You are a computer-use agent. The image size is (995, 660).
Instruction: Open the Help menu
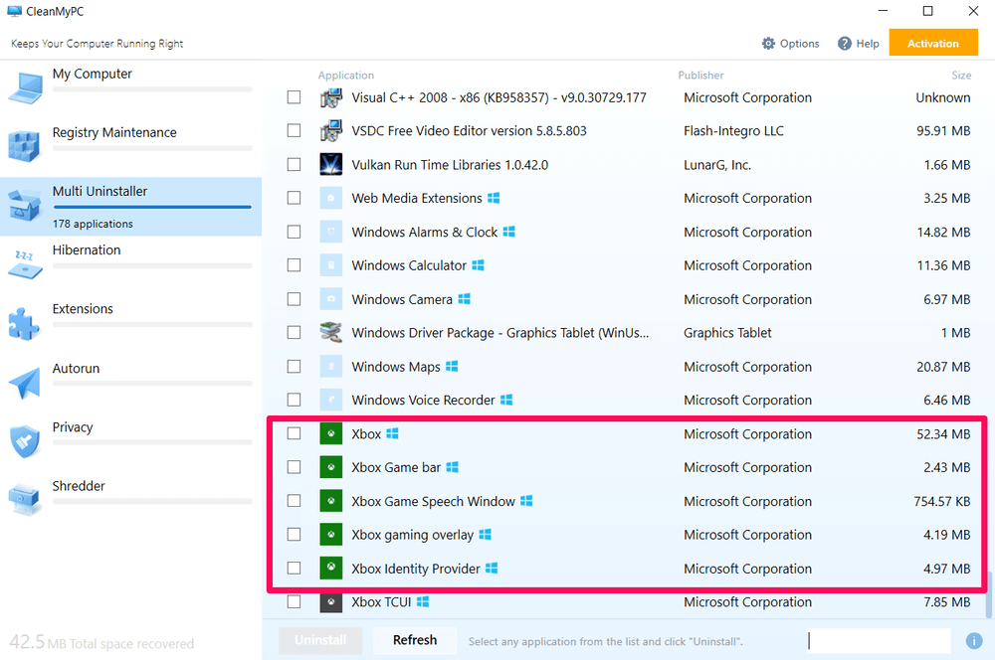[x=859, y=44]
